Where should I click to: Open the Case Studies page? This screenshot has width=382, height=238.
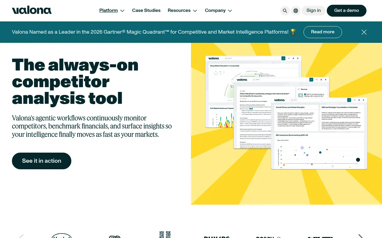pos(146,10)
